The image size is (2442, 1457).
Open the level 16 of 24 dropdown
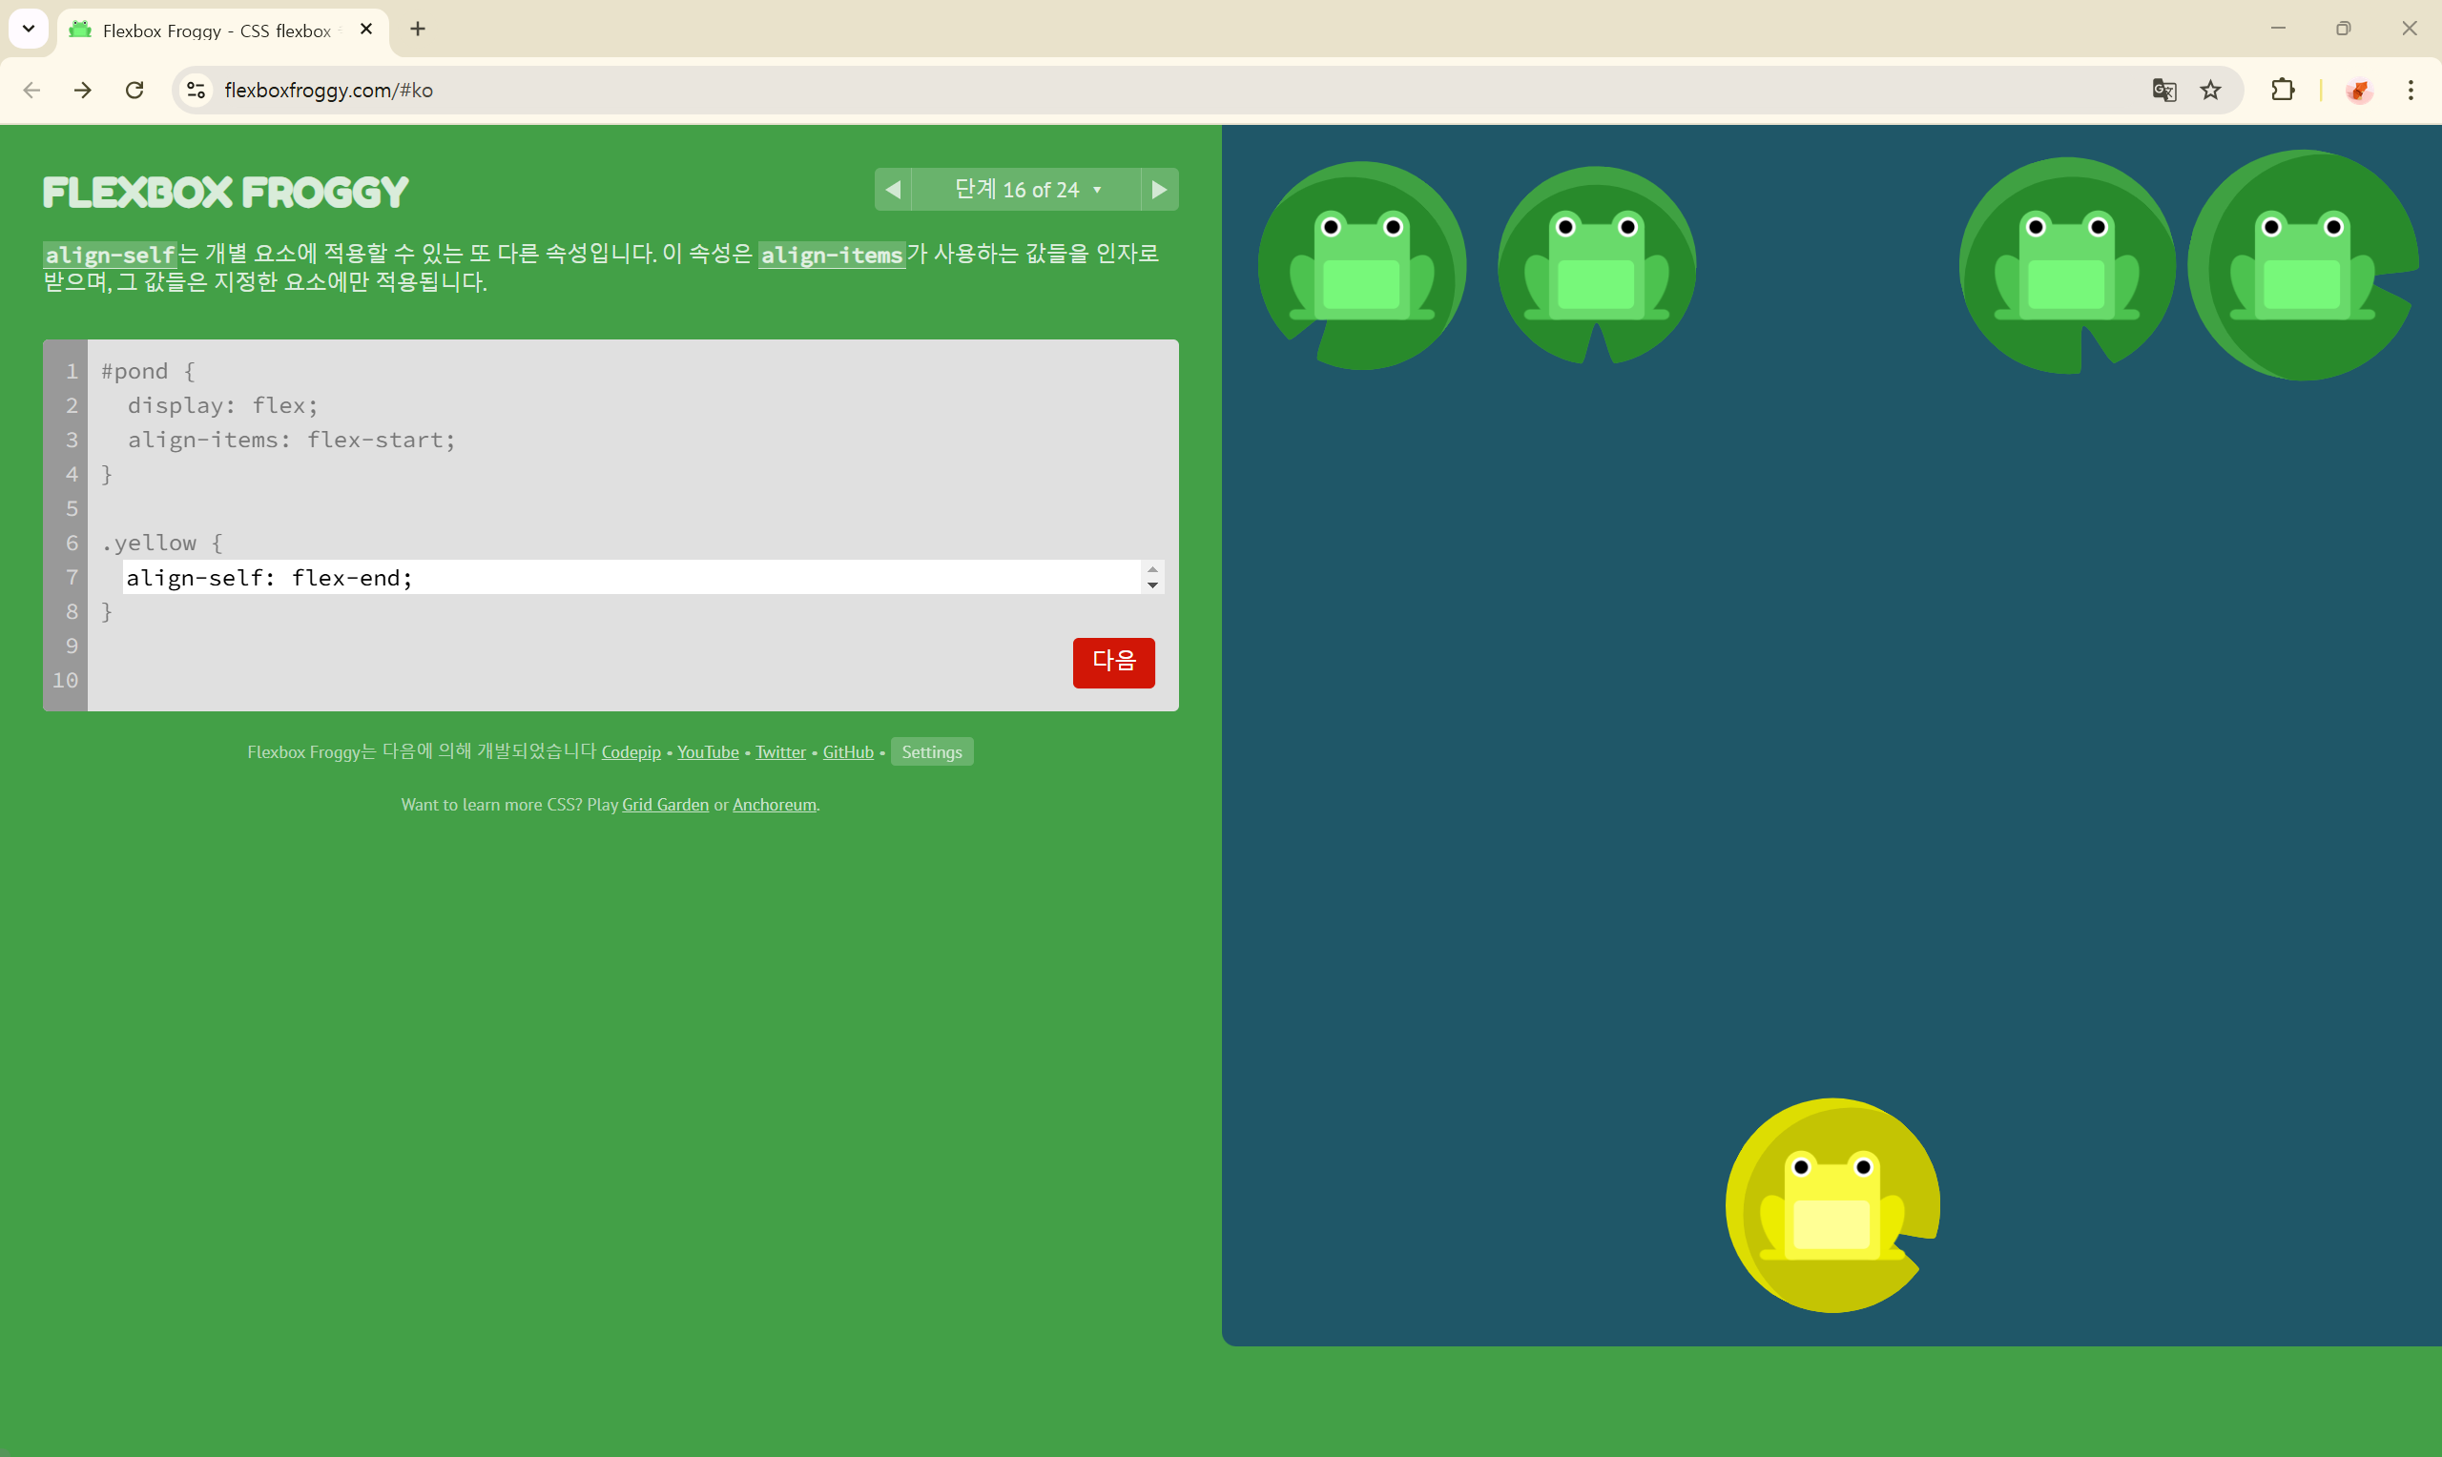tap(1026, 190)
